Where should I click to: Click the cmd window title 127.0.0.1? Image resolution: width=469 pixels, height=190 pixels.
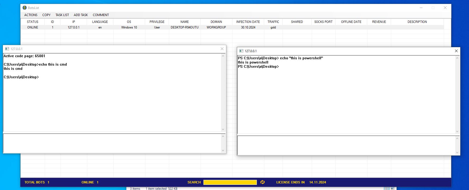(x=16, y=49)
